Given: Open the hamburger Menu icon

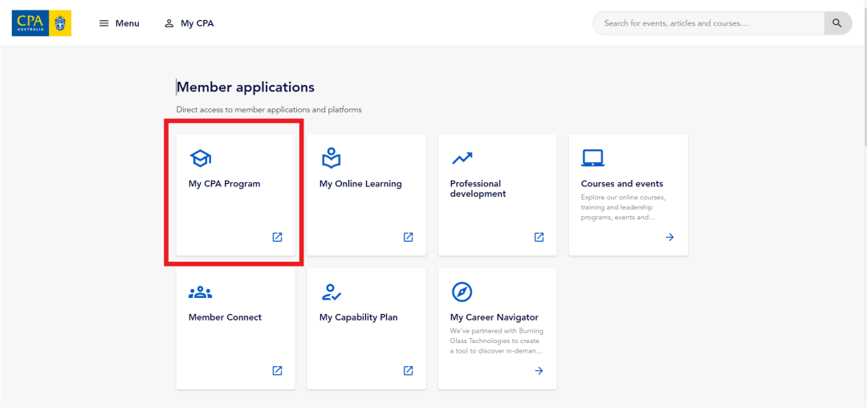Looking at the screenshot, I should point(104,23).
